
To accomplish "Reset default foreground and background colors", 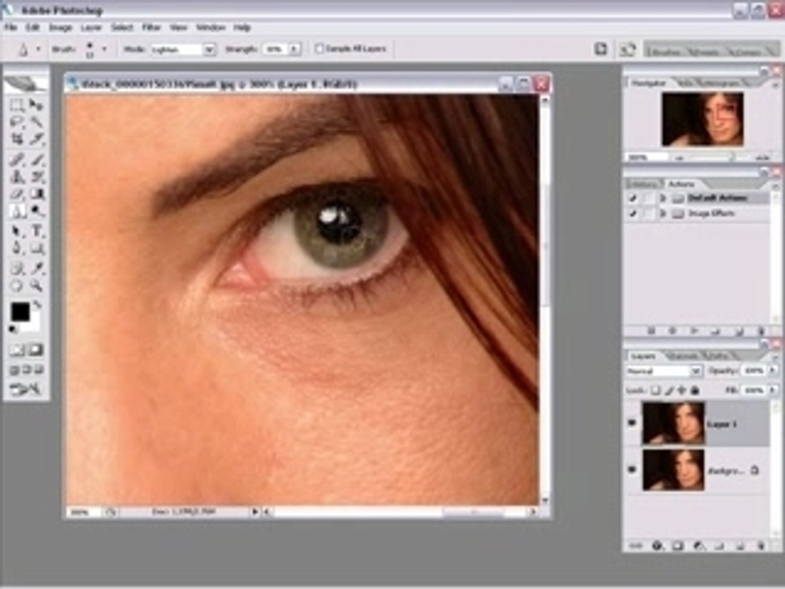I will tap(13, 329).
